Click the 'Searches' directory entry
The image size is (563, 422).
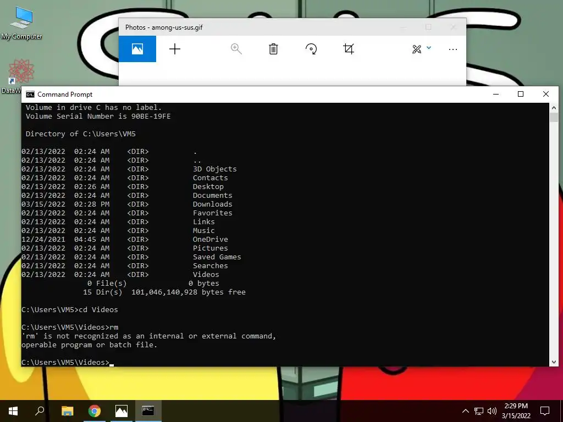click(x=211, y=265)
